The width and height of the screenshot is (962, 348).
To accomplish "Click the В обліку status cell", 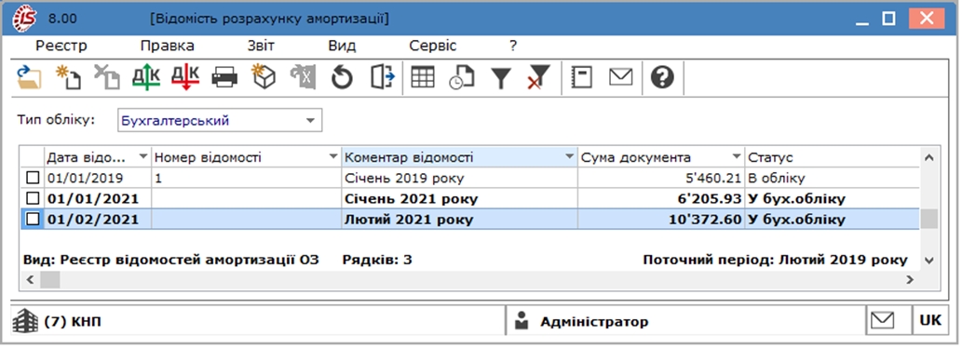I will pos(833,179).
